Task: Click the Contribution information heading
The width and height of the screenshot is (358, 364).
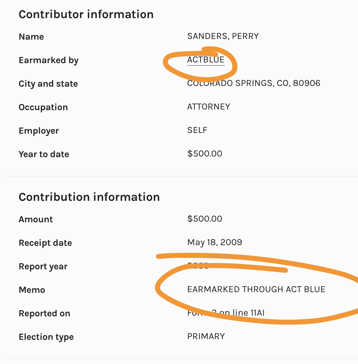Action: pyautogui.click(x=89, y=197)
